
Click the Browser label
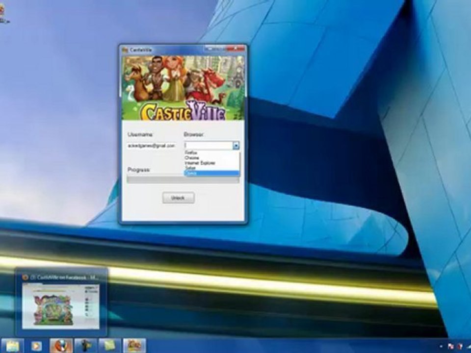click(x=194, y=134)
